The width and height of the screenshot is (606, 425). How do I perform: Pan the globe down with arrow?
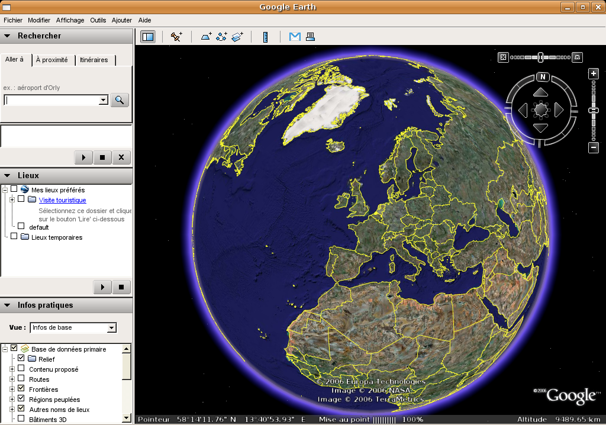pyautogui.click(x=540, y=128)
